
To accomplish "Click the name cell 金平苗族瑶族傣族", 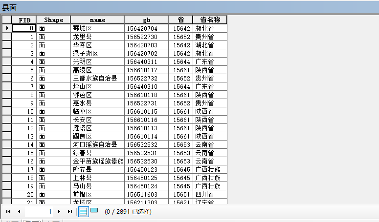I will (x=97, y=161).
